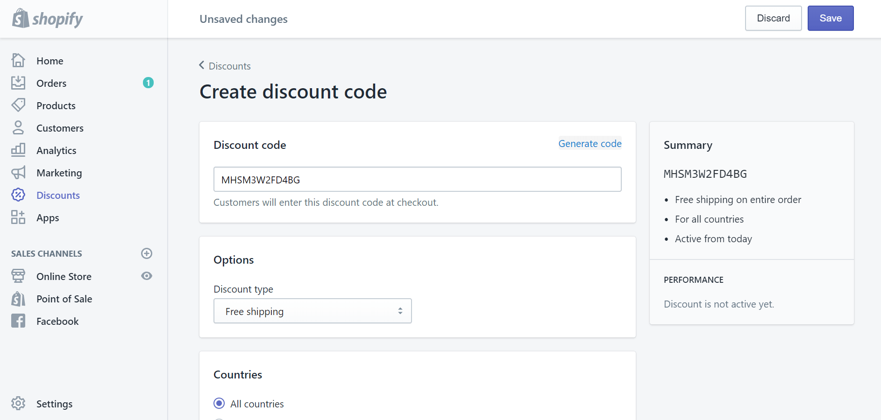The width and height of the screenshot is (881, 420).
Task: Click the Shopify logo icon
Action: point(21,19)
